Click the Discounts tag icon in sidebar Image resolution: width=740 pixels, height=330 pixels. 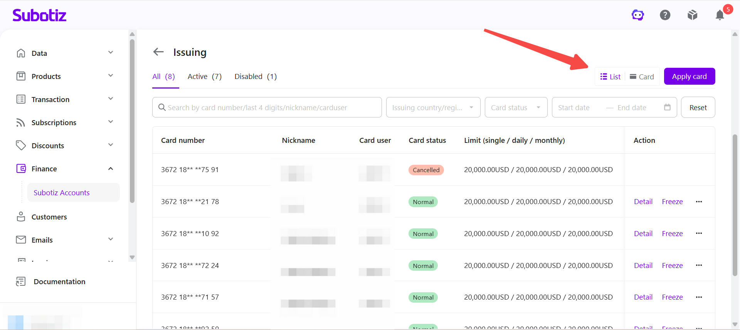tap(21, 146)
